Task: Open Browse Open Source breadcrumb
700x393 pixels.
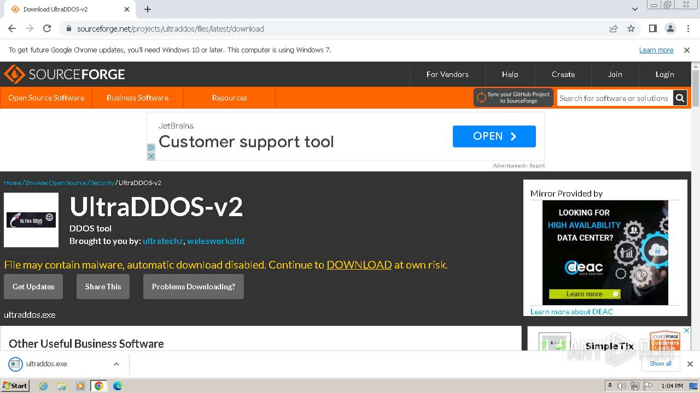Action: click(56, 183)
